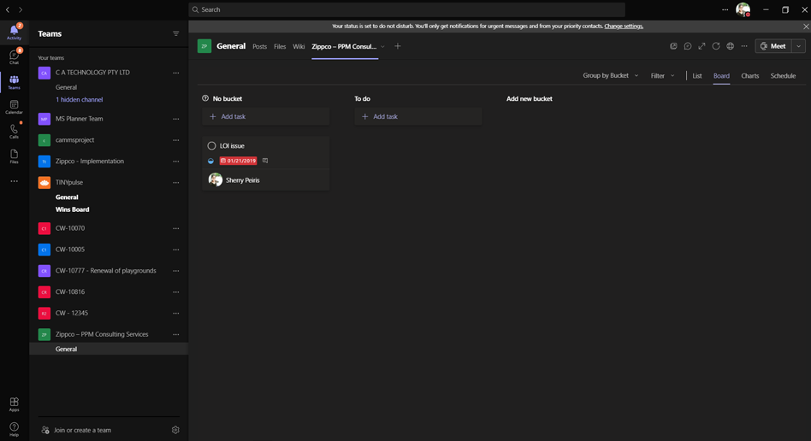This screenshot has height=441, width=811.
Task: Switch to the Wiki tab
Action: (299, 46)
